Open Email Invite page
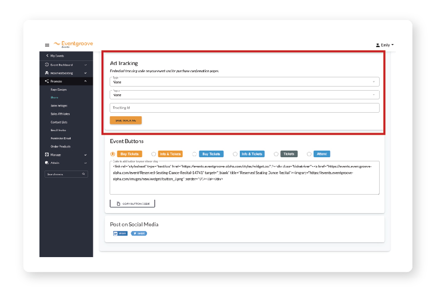Image resolution: width=436 pixels, height=295 pixels. click(x=58, y=130)
